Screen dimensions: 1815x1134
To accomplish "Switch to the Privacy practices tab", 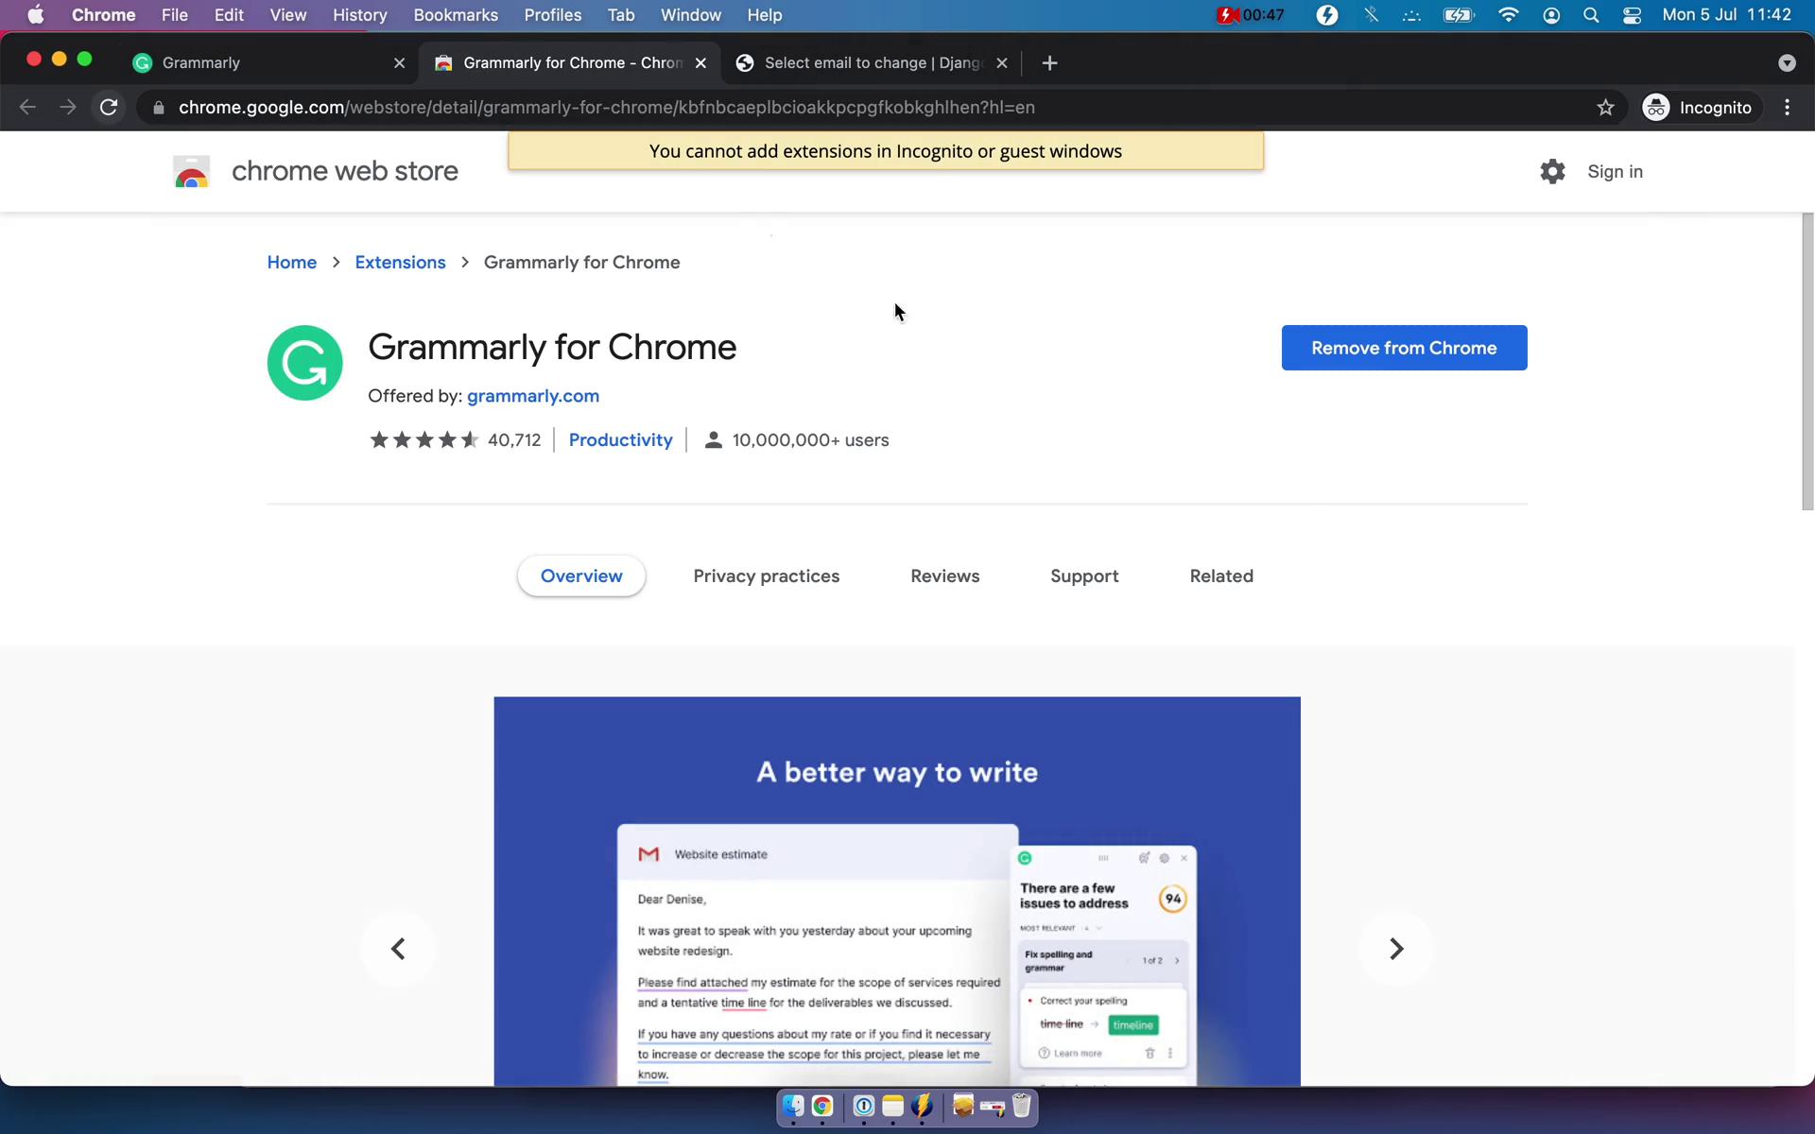I will [767, 576].
